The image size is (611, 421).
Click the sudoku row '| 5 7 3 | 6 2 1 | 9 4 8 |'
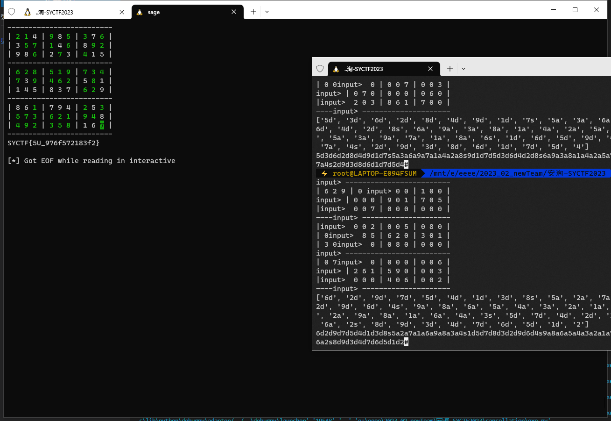point(60,116)
